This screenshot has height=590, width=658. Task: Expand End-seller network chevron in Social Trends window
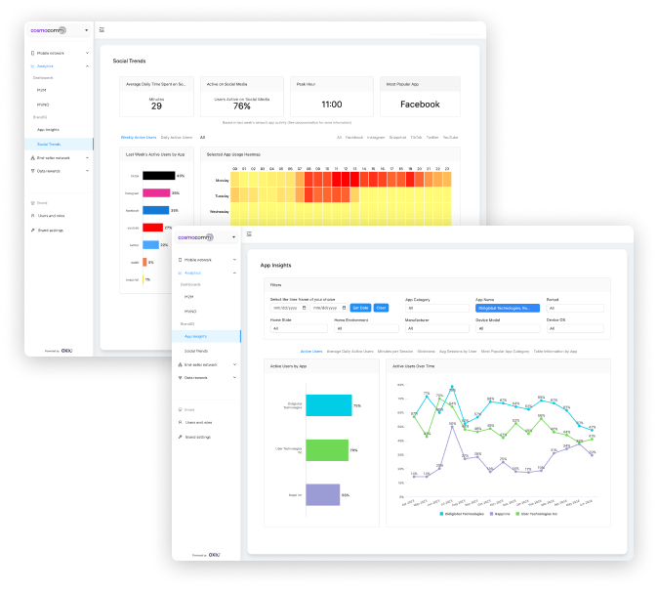click(x=87, y=158)
